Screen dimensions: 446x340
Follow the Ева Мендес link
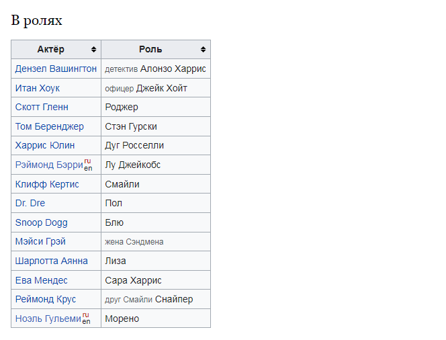tap(42, 281)
